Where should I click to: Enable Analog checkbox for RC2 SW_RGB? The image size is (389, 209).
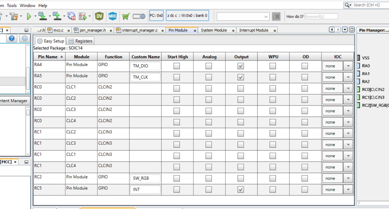(x=209, y=178)
